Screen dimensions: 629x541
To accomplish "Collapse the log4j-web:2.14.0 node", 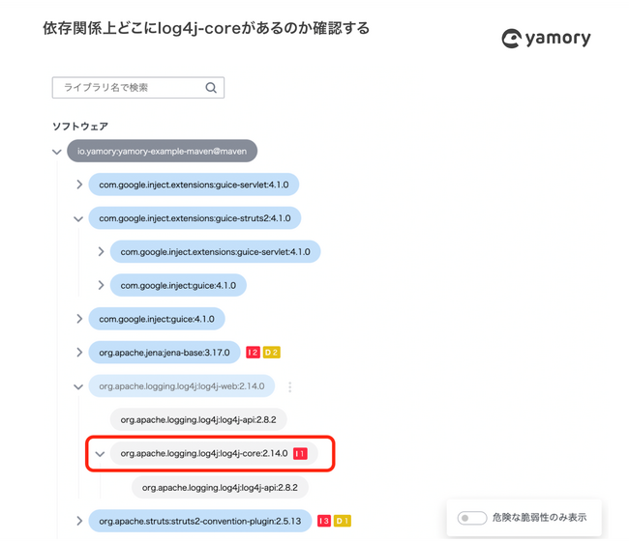I will tap(78, 386).
